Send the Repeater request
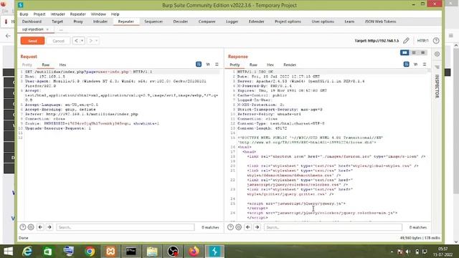 pos(32,41)
